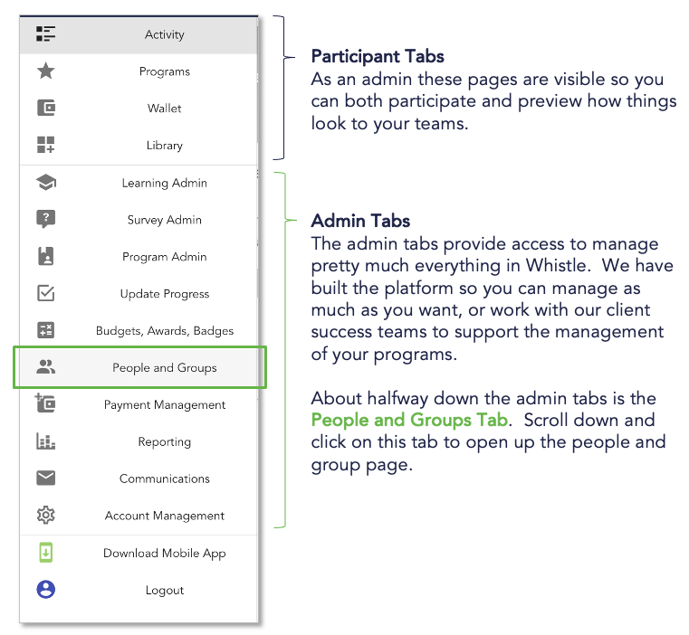Open the Activity tab
Screen dimensions: 689x635
139,34
